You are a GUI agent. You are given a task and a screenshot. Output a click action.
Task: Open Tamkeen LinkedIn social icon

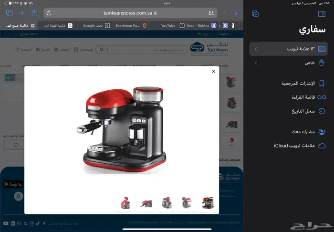(x=13, y=223)
